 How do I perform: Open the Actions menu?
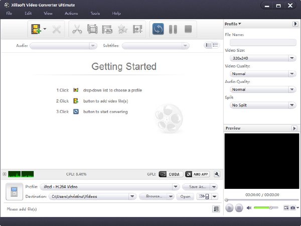click(x=71, y=13)
